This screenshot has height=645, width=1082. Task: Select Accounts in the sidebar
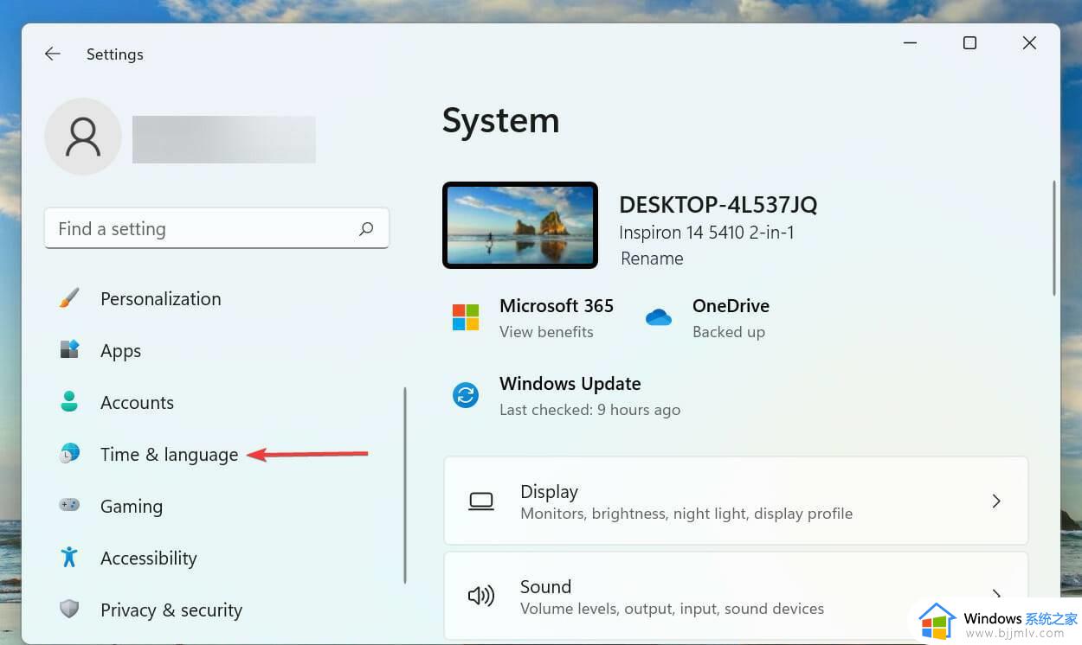click(137, 402)
